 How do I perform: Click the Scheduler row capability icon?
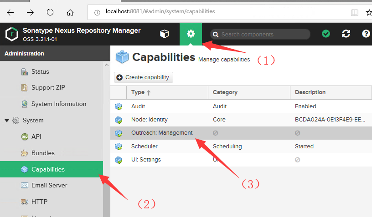tap(119, 147)
